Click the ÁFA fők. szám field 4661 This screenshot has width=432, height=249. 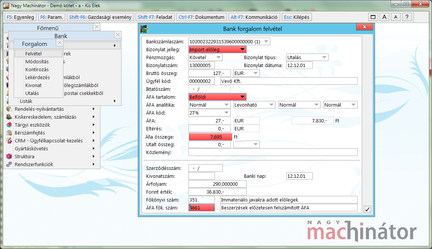[201, 208]
